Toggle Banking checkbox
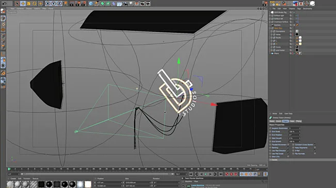The image size is (336, 188). (288, 148)
